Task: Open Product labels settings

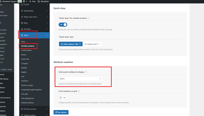Action: tap(26, 50)
